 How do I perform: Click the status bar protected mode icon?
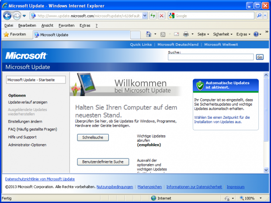pyautogui.click(x=227, y=198)
